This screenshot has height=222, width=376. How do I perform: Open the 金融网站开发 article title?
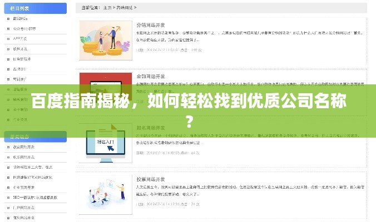(151, 77)
